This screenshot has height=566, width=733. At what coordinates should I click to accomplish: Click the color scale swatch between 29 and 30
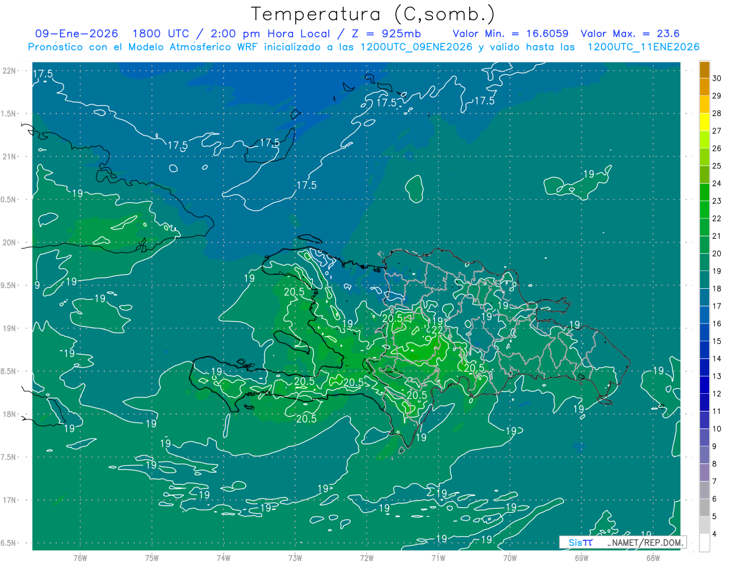pos(704,87)
